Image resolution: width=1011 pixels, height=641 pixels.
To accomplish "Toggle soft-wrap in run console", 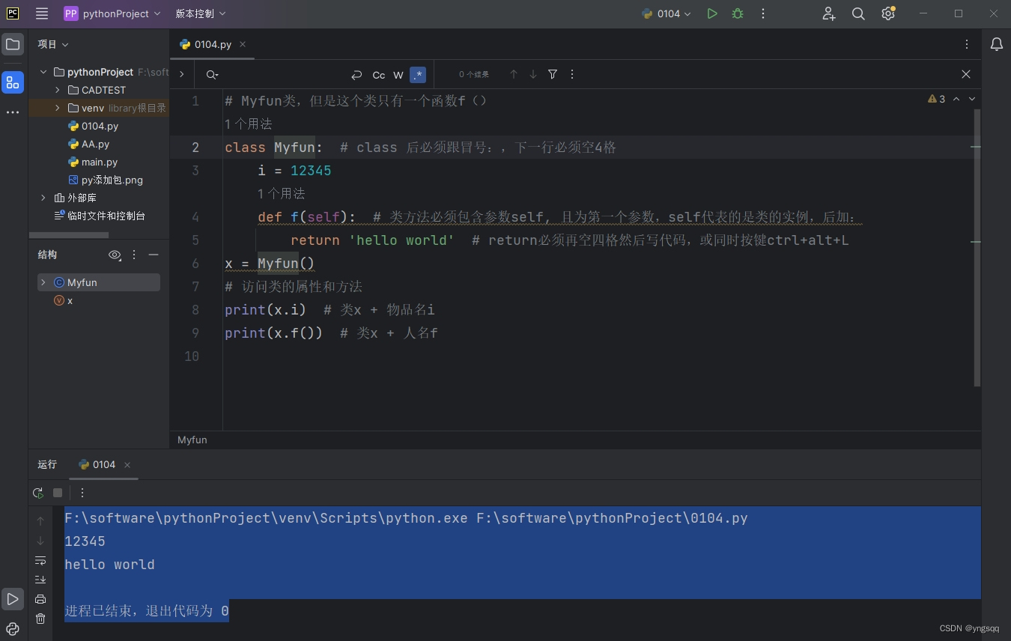I will pyautogui.click(x=40, y=560).
